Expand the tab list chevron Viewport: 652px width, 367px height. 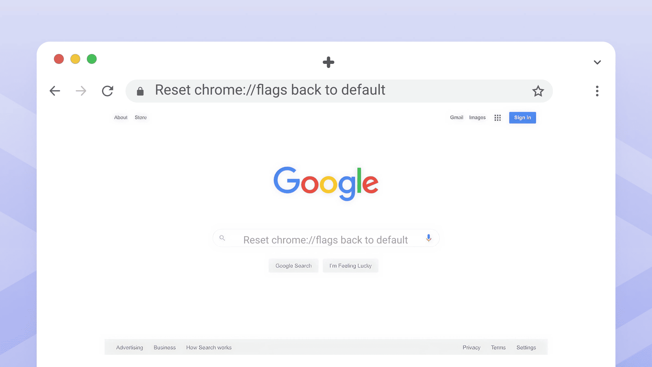point(597,63)
